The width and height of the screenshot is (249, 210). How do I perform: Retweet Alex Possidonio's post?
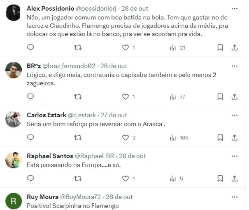click(x=77, y=47)
